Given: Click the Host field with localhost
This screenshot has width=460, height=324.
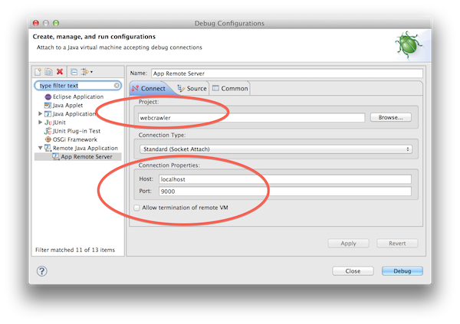Looking at the screenshot, I should pyautogui.click(x=285, y=179).
